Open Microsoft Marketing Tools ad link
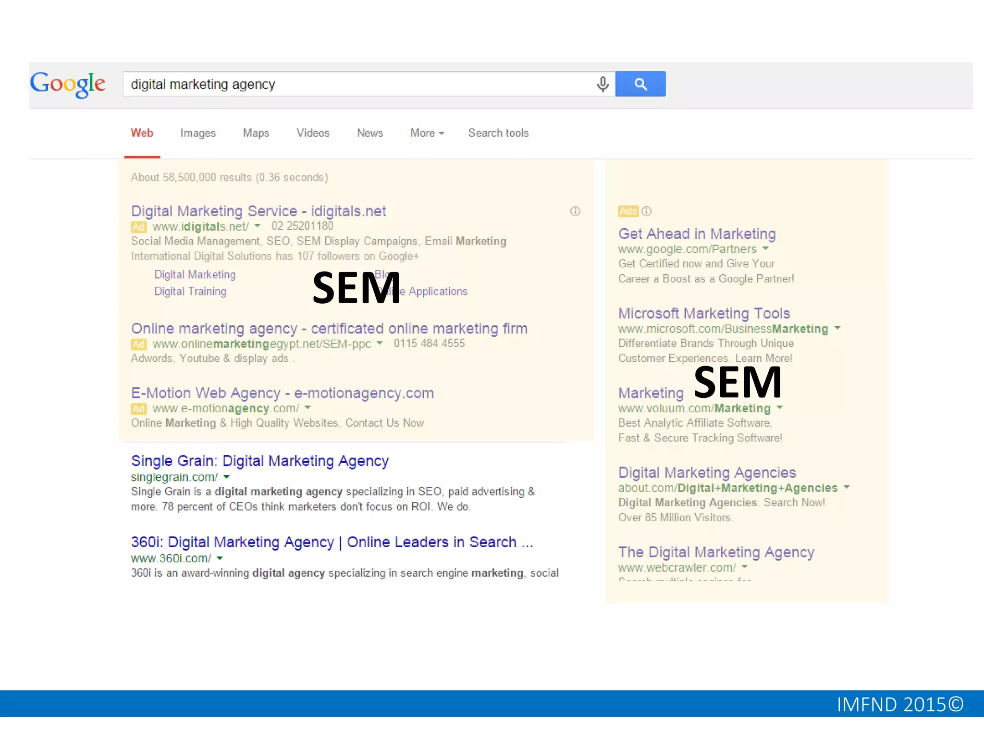Screen dimensions: 984x738 coord(704,313)
